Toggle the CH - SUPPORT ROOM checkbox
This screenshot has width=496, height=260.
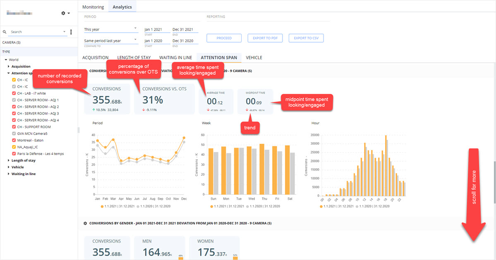(x=14, y=127)
